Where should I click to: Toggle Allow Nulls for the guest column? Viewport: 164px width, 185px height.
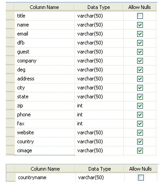pyautogui.click(x=140, y=52)
